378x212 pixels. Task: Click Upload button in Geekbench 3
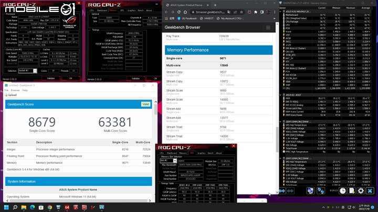point(10,95)
